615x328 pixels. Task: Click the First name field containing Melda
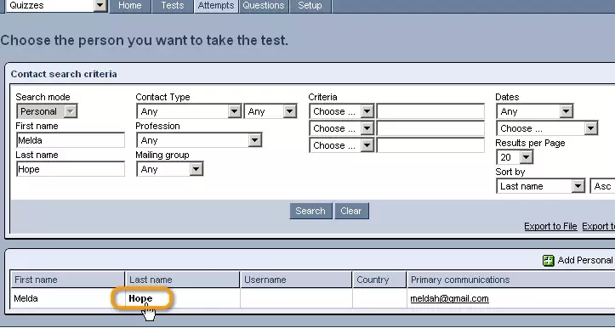click(x=71, y=140)
